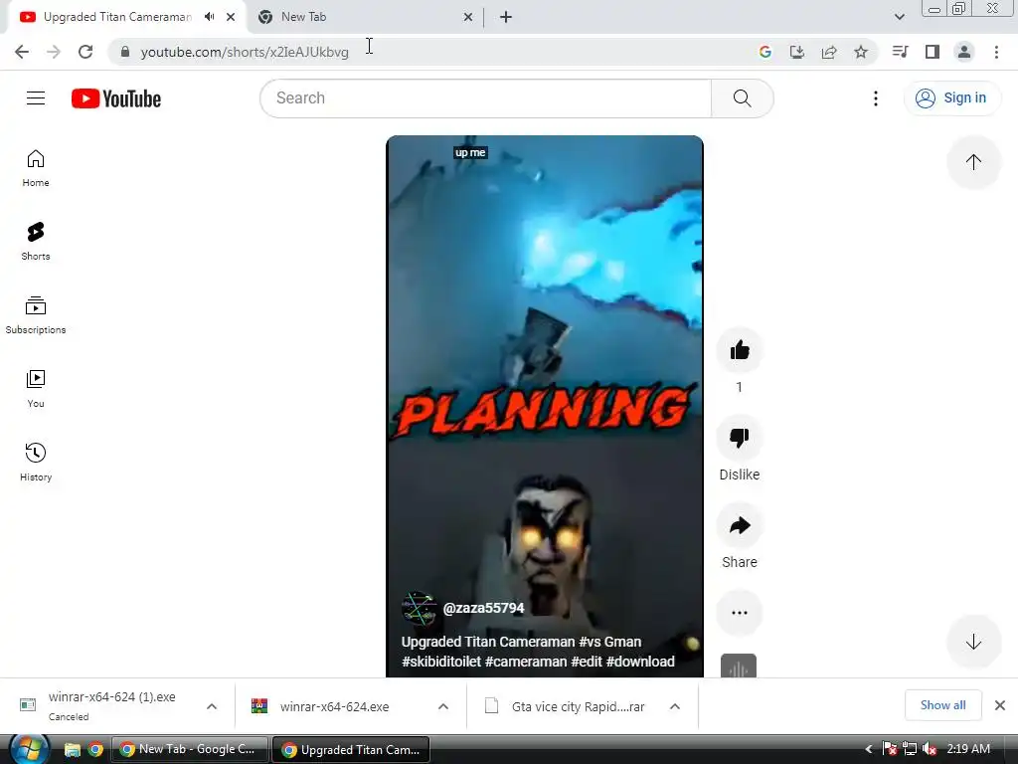Focus the YouTube Search field

click(486, 98)
